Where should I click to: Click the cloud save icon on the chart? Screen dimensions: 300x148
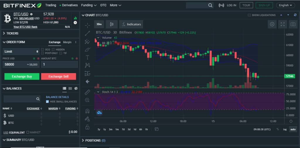99,113
